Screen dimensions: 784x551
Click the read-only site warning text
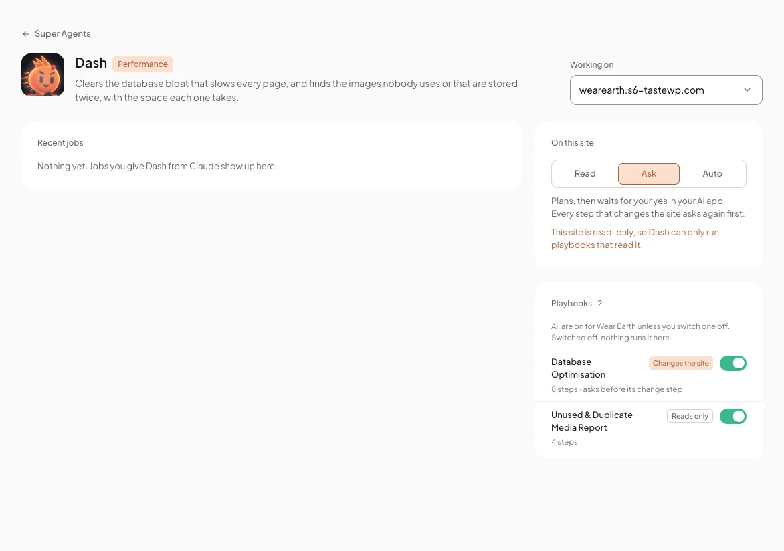point(635,239)
